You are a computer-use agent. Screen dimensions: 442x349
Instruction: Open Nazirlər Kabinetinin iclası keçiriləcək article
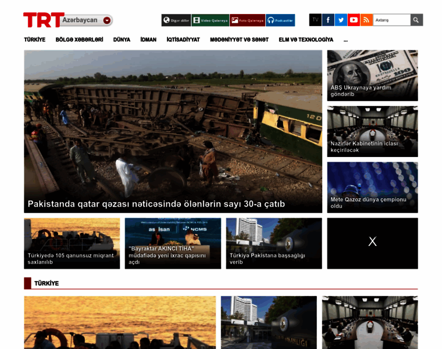372,131
